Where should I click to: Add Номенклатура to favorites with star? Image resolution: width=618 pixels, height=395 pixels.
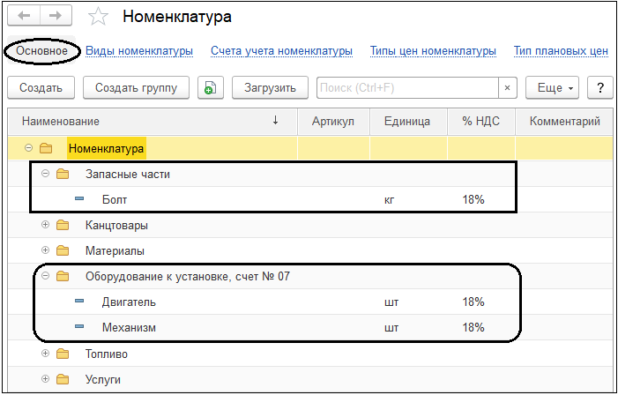pos(98,17)
